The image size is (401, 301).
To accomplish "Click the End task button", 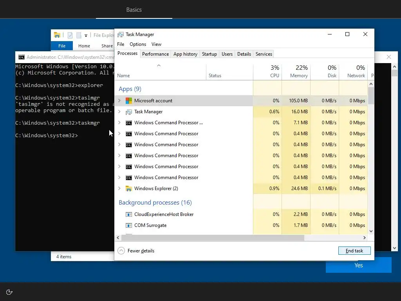I will (354, 251).
